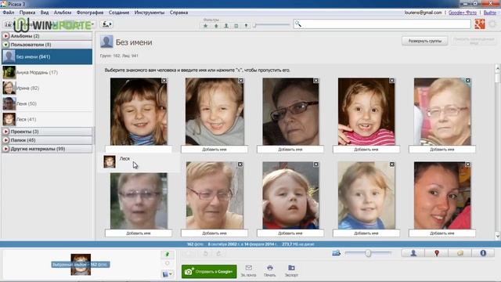
Task: Open the Google+ Фото link
Action: click(x=463, y=13)
